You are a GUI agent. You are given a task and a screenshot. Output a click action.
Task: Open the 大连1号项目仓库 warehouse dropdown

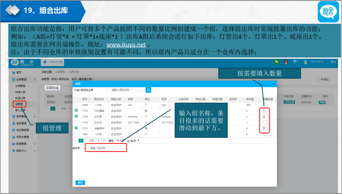91,90
